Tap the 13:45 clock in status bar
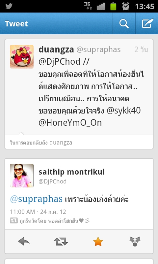 point(145,6)
